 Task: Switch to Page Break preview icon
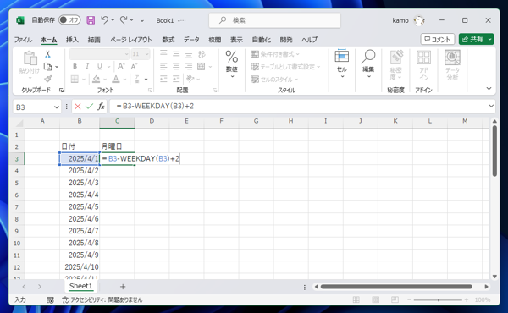click(x=395, y=299)
